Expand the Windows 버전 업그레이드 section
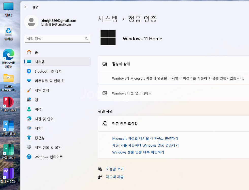Viewport: 249px width, 190px height. 174,93
